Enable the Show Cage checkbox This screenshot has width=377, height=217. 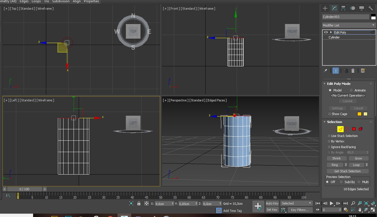tap(330, 114)
